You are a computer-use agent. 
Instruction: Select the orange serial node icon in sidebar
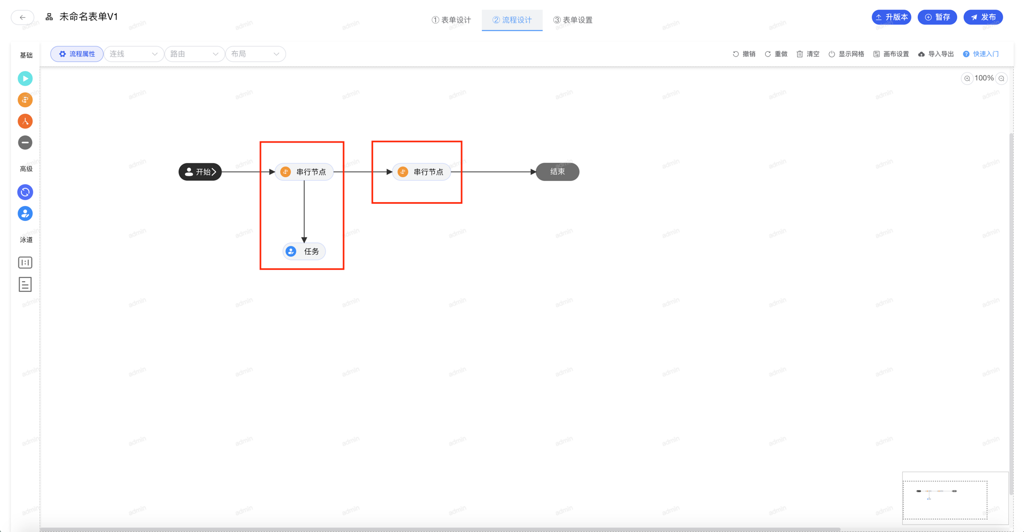coord(25,100)
